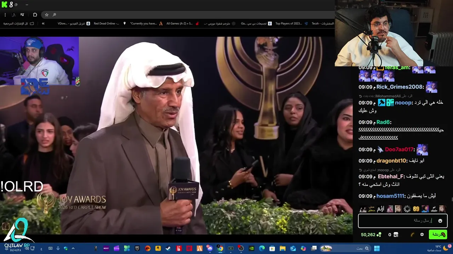Image resolution: width=453 pixels, height=254 pixels.
Task: Expand the bookmarks overflow chevron
Action: 43,24
